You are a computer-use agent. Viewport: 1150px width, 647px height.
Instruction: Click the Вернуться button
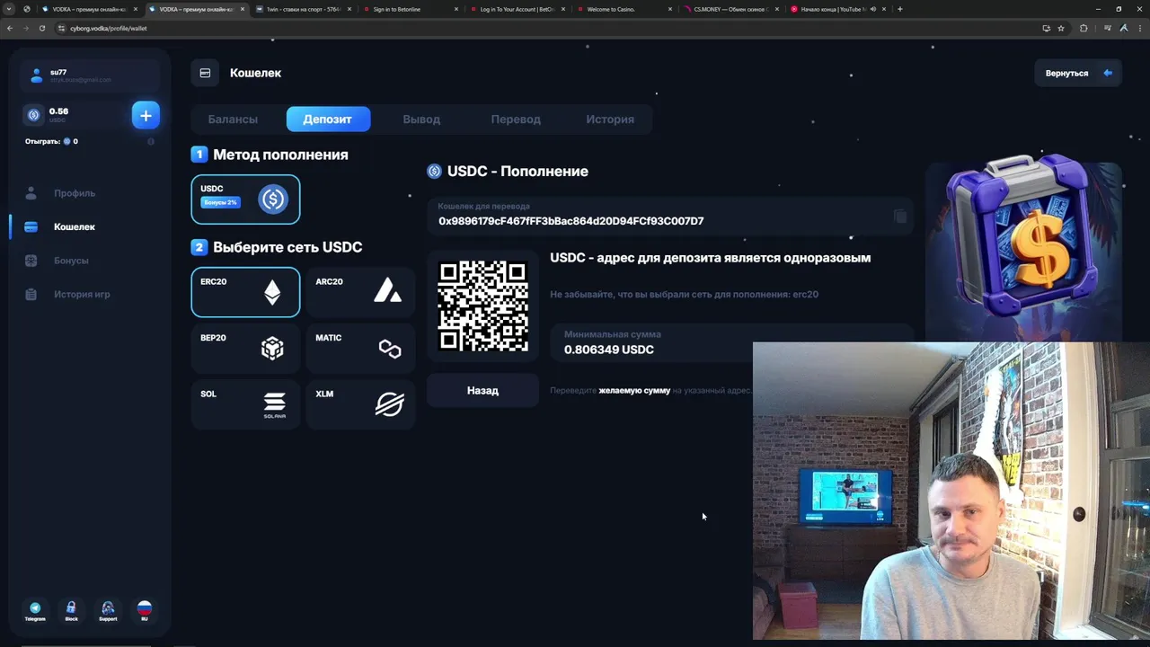pyautogui.click(x=1077, y=73)
